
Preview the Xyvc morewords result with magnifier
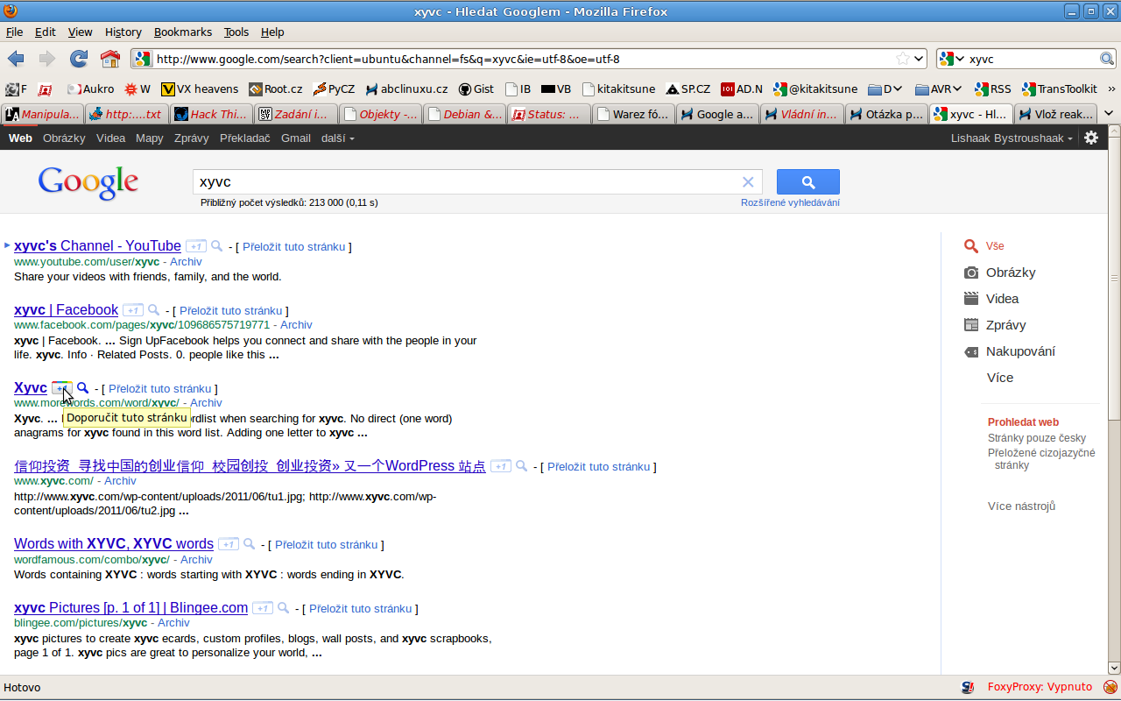coord(83,388)
